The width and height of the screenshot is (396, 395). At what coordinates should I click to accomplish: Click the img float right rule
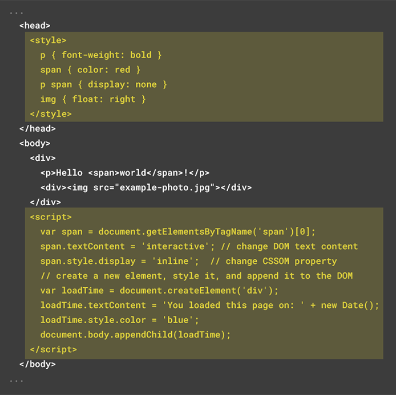coord(93,99)
